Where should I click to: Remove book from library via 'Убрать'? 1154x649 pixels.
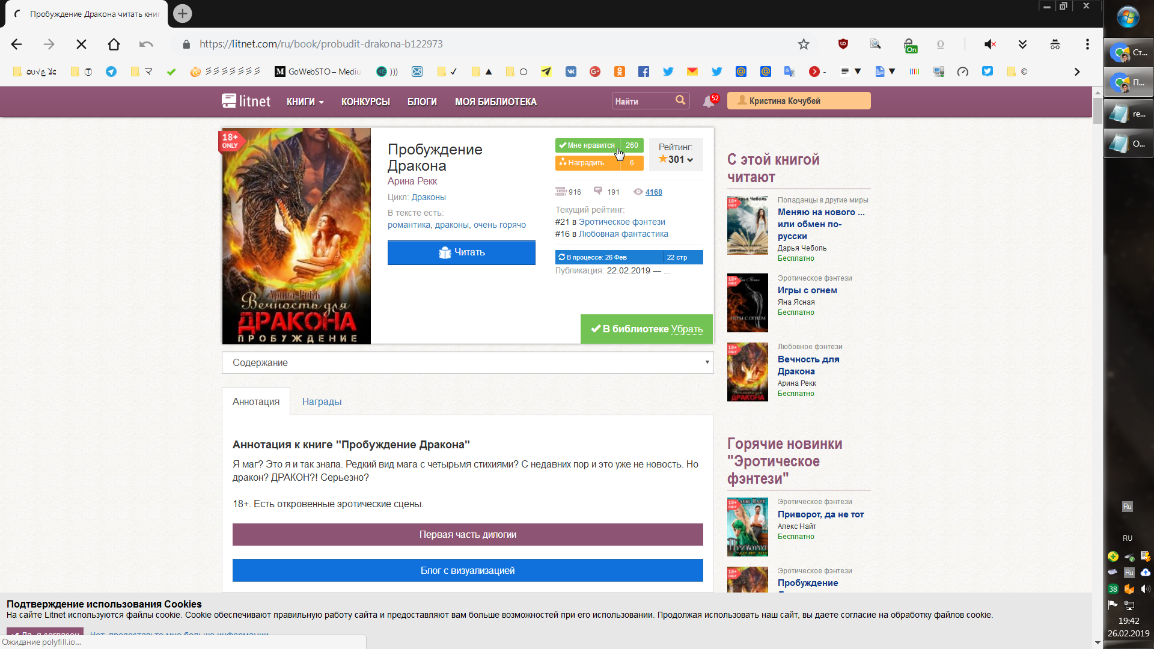coord(686,329)
